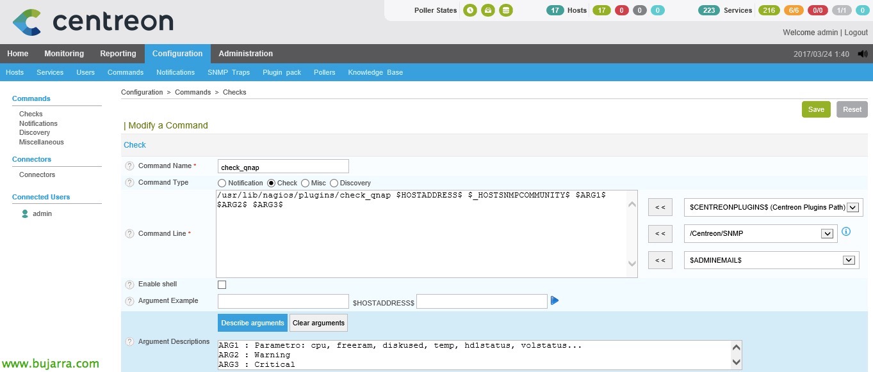The image size is (873, 372).
Task: Open Miscellaneous in the Commands sidebar
Action: (x=42, y=142)
